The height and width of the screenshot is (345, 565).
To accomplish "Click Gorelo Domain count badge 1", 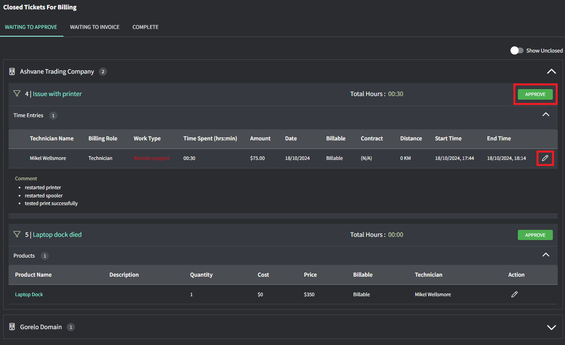I will (x=71, y=327).
